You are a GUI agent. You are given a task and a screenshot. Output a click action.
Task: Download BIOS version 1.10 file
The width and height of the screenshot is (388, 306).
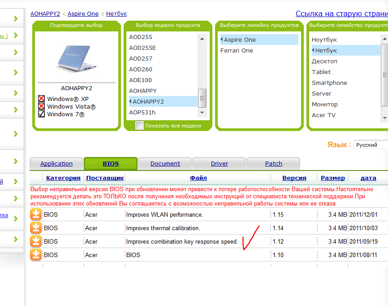[x=36, y=255]
